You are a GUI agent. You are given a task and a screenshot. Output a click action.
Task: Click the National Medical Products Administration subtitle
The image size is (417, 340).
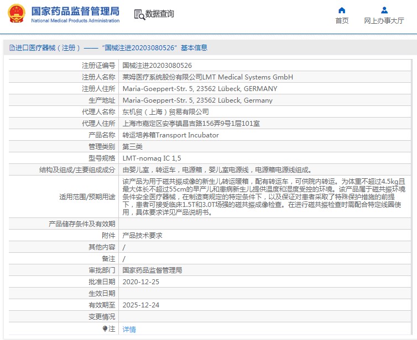click(75, 20)
